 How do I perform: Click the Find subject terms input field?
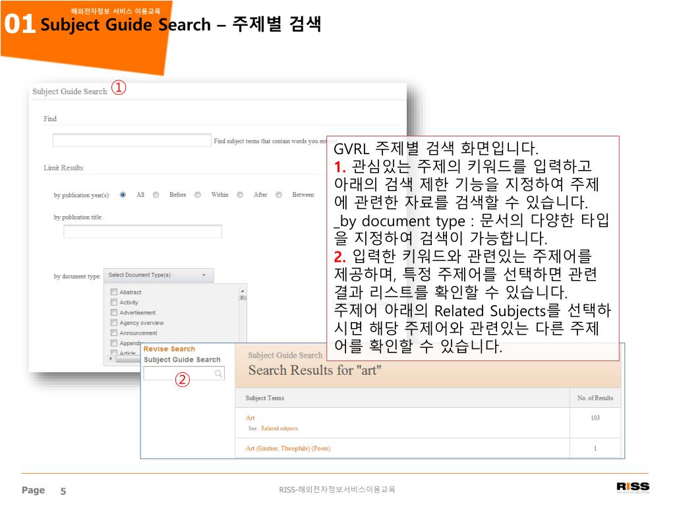(132, 140)
